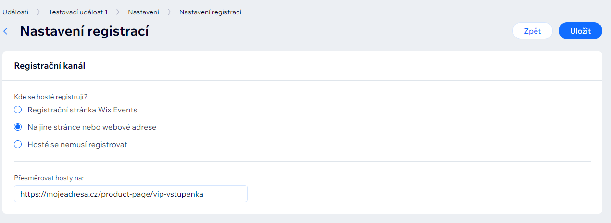The width and height of the screenshot is (611, 223).
Task: Click the Nastavení registrací breadcrumb item
Action: (210, 12)
